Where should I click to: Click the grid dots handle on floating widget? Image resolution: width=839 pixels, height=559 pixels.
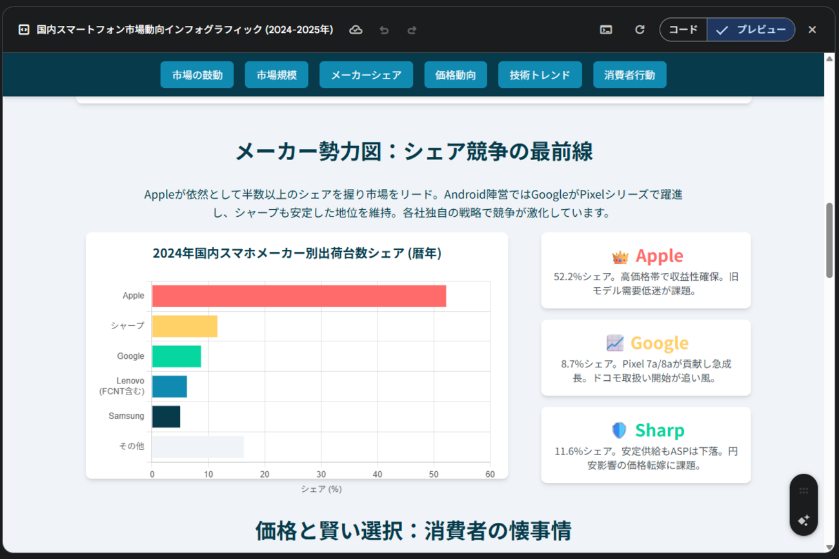(804, 491)
